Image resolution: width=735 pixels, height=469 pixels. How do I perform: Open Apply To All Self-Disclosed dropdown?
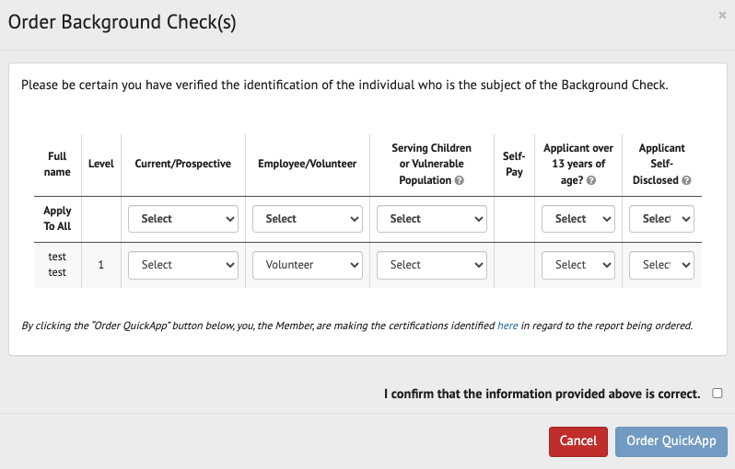(661, 219)
